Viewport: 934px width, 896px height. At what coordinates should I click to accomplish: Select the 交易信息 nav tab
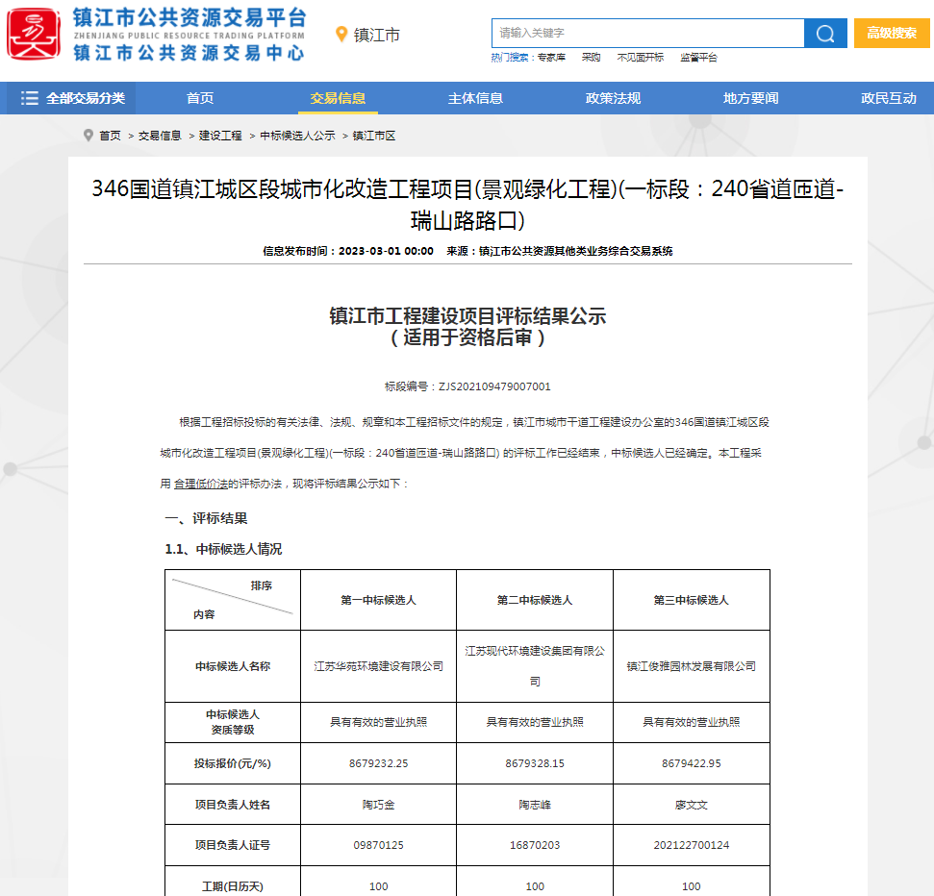pos(338,98)
